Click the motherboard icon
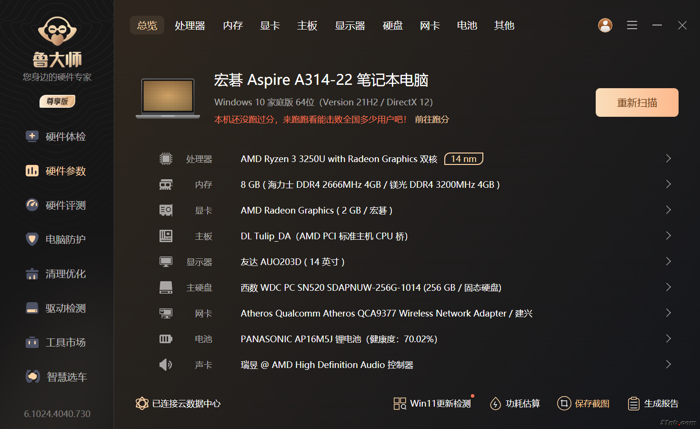 166,236
